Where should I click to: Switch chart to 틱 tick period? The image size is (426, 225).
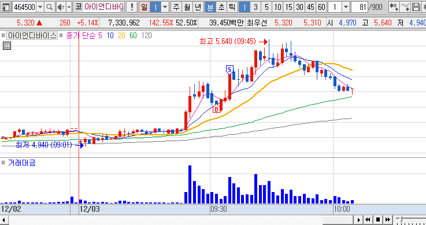click(232, 7)
